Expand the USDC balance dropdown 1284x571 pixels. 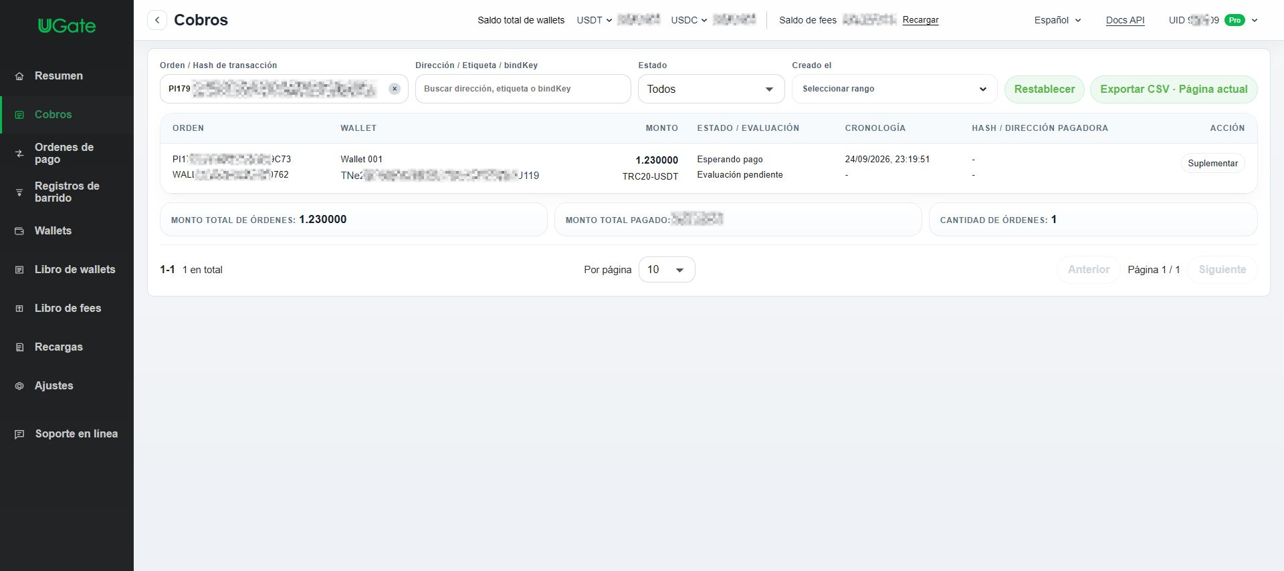click(689, 20)
